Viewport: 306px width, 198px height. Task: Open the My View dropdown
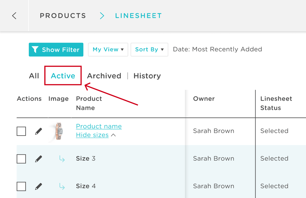pyautogui.click(x=108, y=49)
